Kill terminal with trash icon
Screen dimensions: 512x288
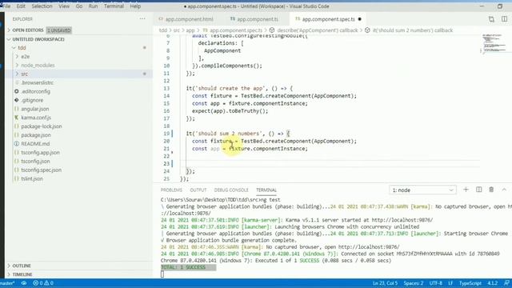(x=491, y=190)
